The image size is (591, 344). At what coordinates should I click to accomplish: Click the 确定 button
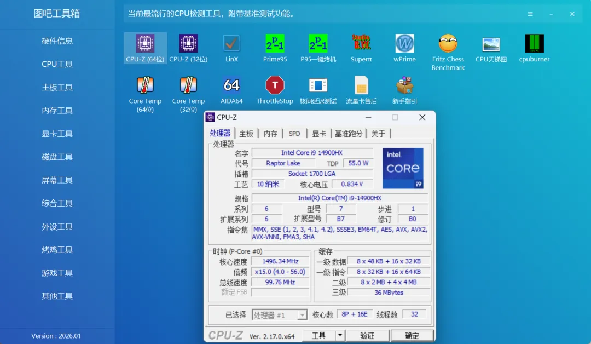coord(412,335)
